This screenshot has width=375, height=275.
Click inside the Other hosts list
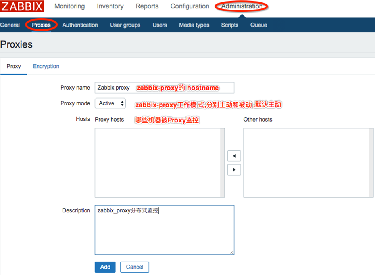point(306,163)
